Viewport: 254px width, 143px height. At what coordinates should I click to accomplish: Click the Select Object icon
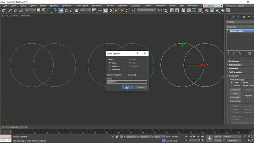pyautogui.click(x=38, y=11)
